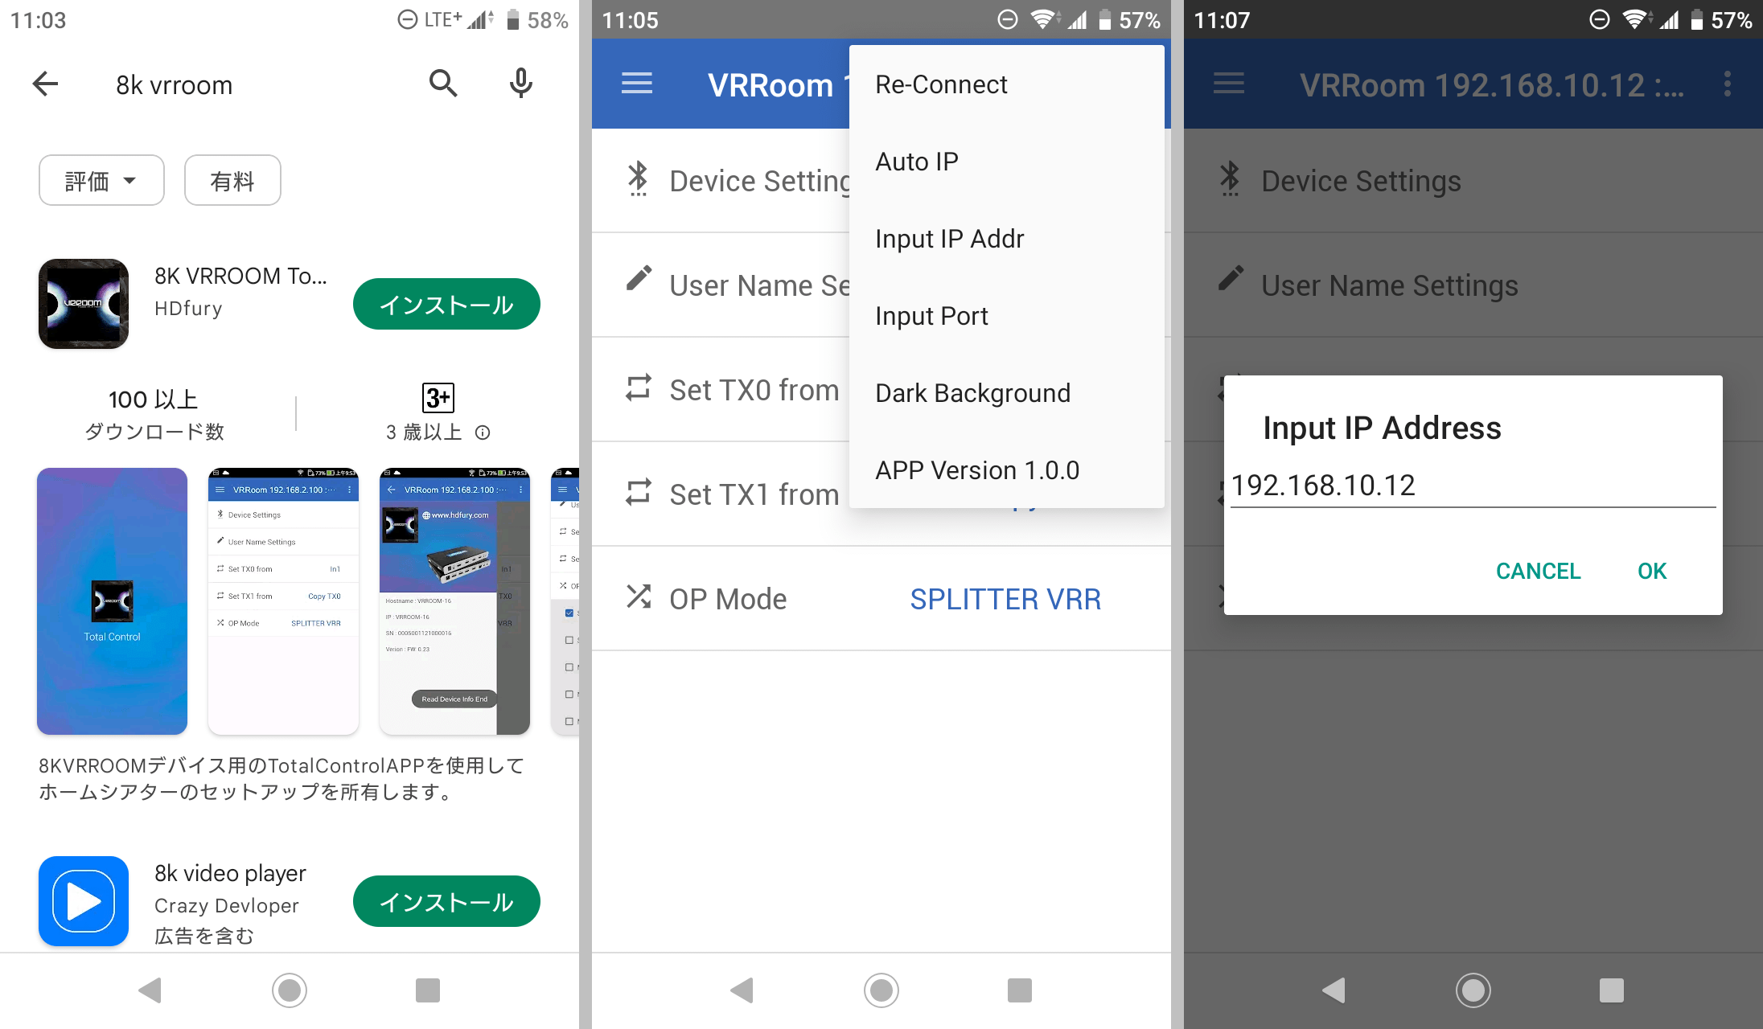This screenshot has width=1763, height=1029.
Task: Tap the info icon next to 3 歳以上
Action: click(x=483, y=433)
